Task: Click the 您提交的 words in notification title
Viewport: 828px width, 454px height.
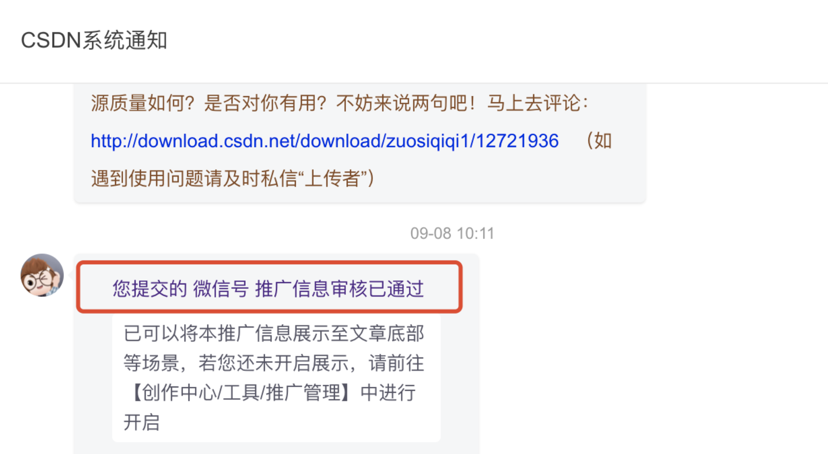Action: (150, 289)
